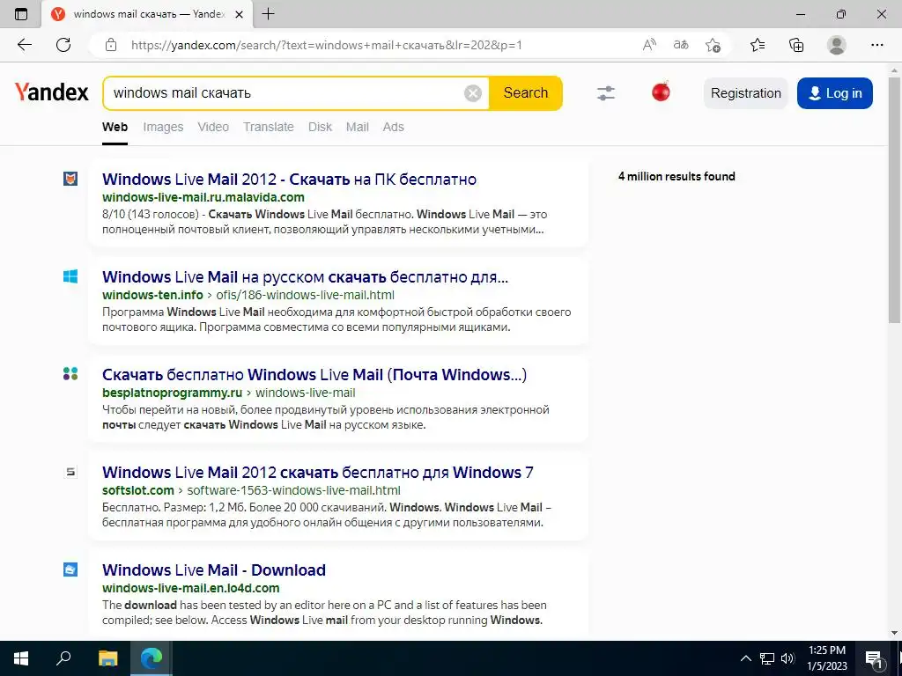The image size is (902, 676).
Task: Click the besplatnoprogrammy.ru result favicon
Action: click(x=70, y=374)
